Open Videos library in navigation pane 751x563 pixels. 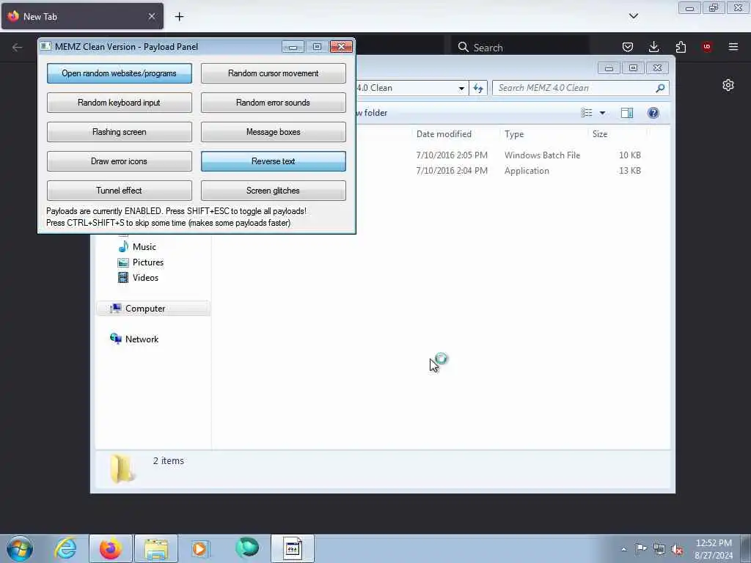point(138,278)
